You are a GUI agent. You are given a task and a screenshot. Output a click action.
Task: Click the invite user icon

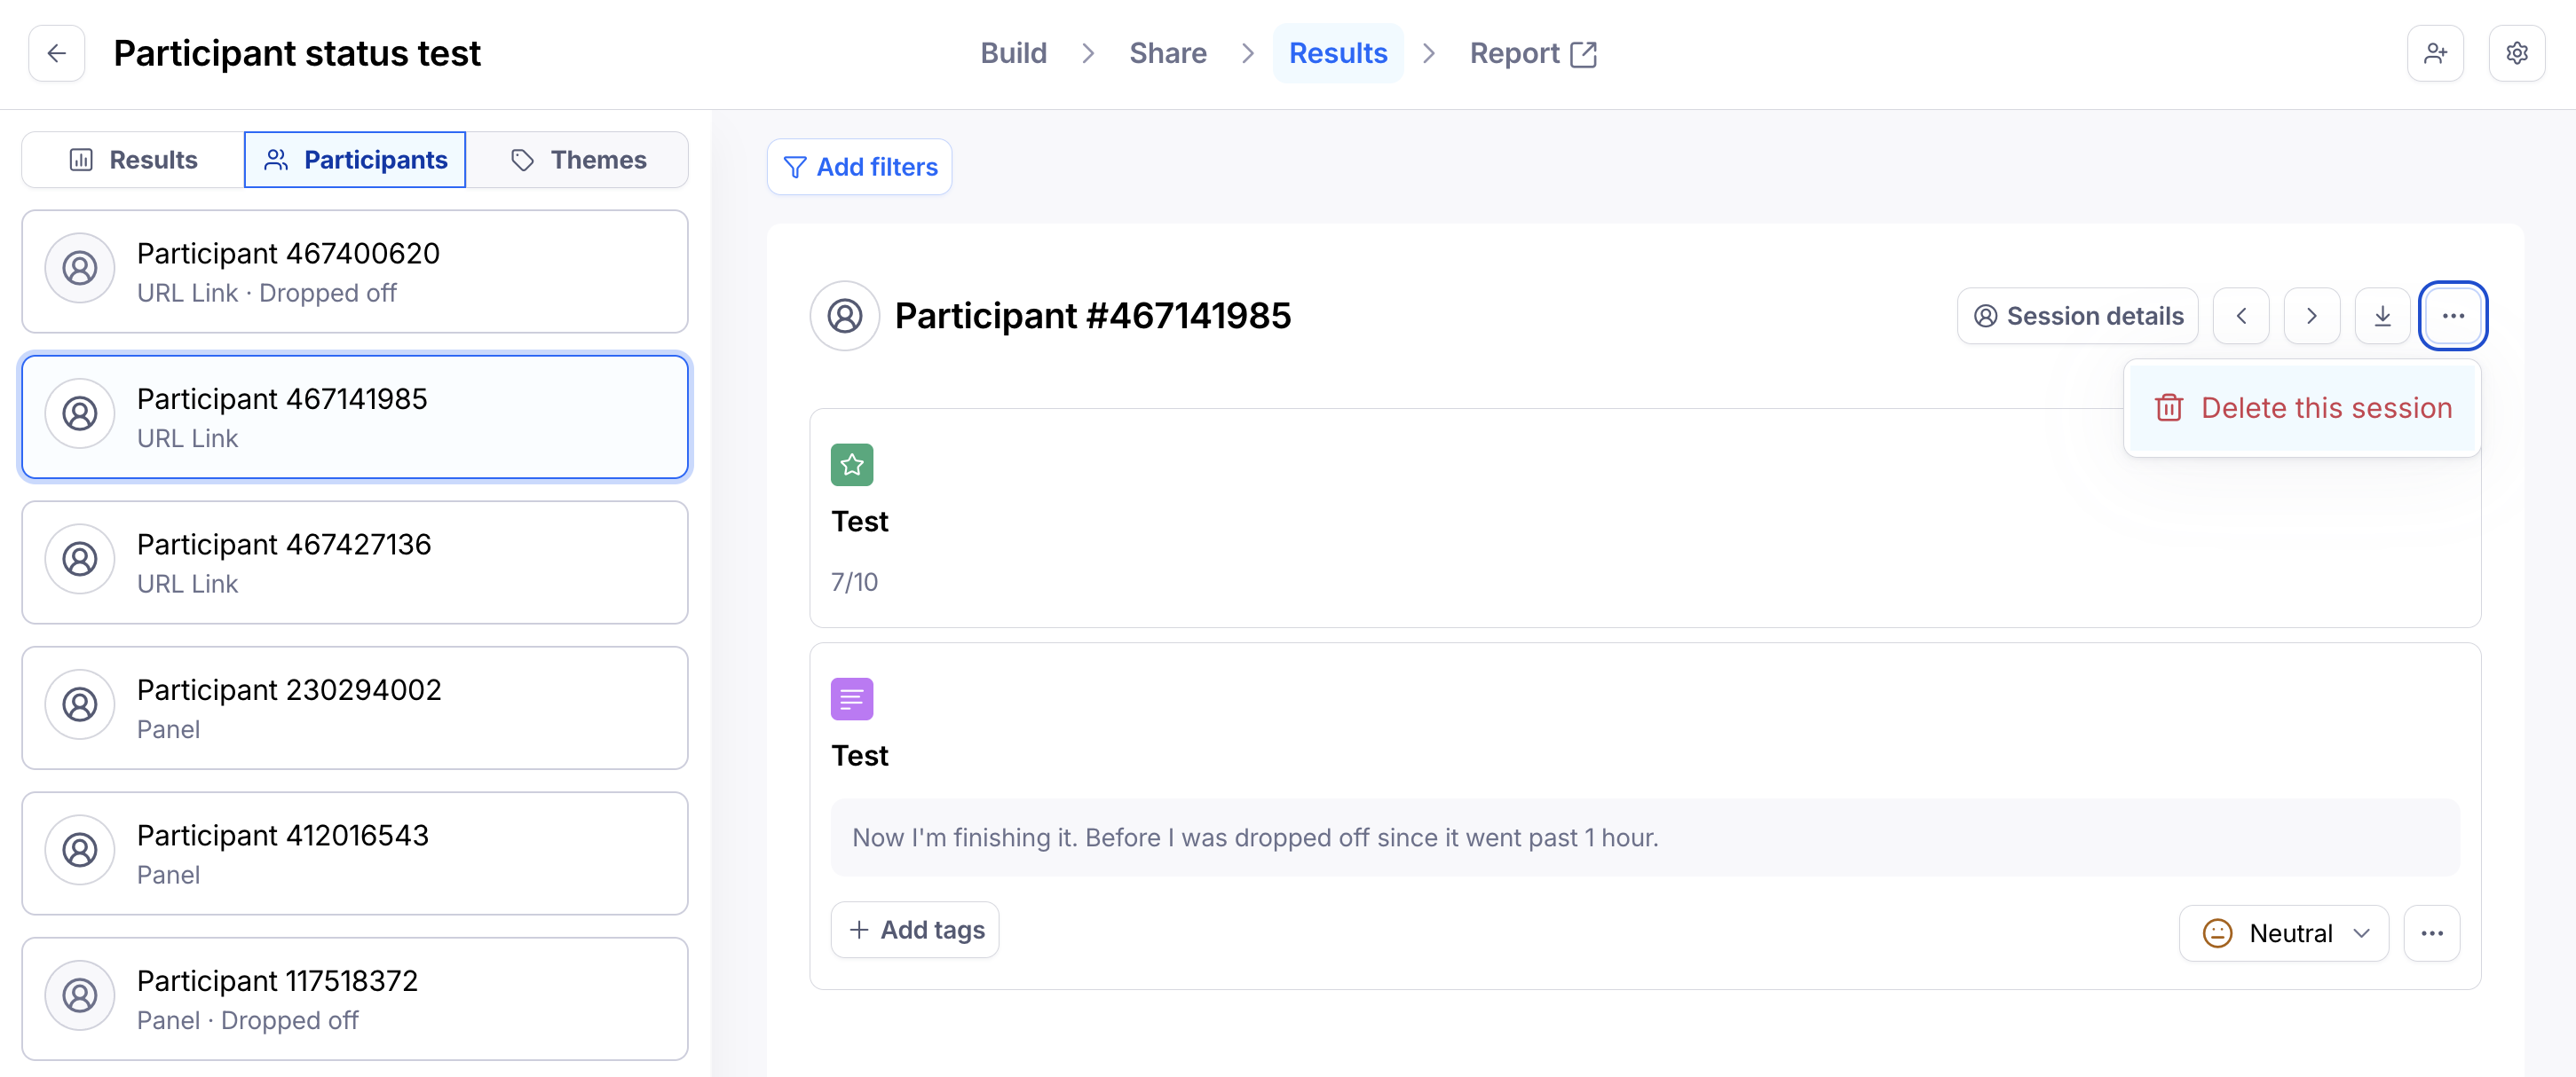pos(2435,53)
